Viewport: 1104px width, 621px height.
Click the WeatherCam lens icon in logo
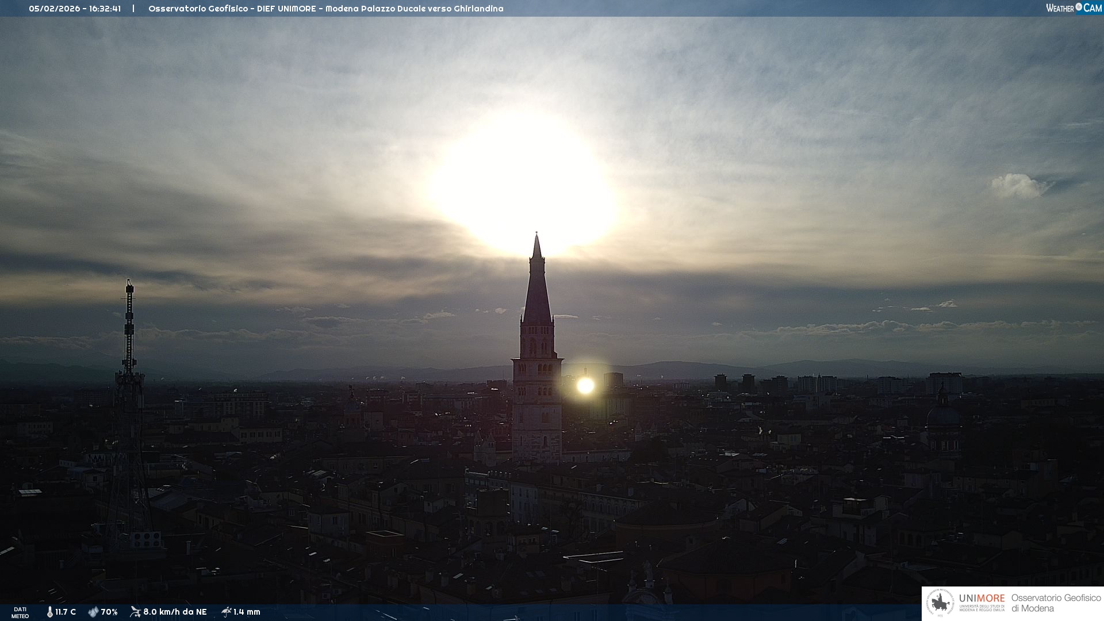1079,7
